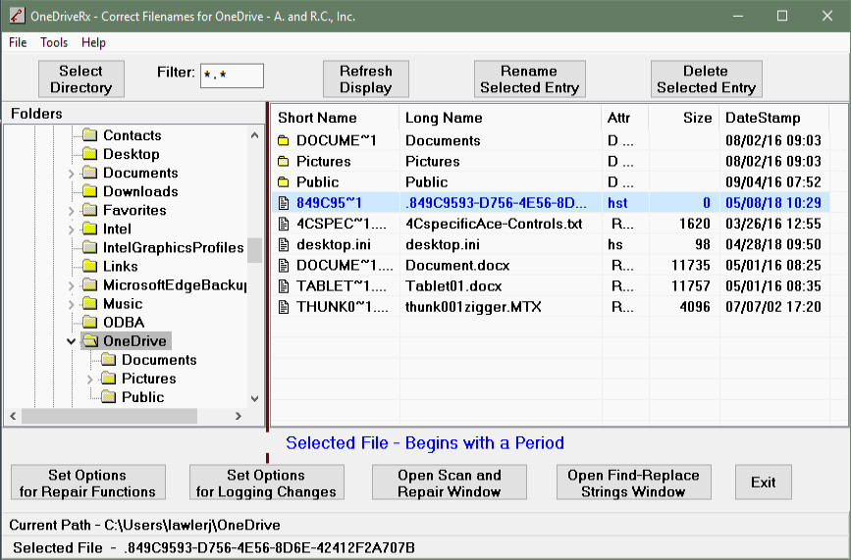Screen dimensions: 851x560
Task: Select Contacts in folder tree
Action: [x=132, y=135]
